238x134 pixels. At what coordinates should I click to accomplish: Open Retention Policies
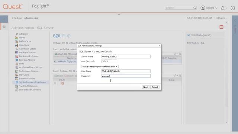(27, 79)
